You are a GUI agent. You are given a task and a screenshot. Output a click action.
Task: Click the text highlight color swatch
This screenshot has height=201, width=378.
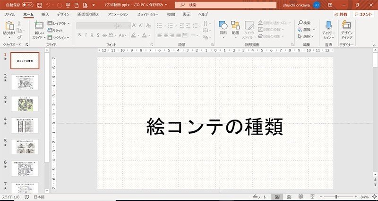click(x=133, y=35)
